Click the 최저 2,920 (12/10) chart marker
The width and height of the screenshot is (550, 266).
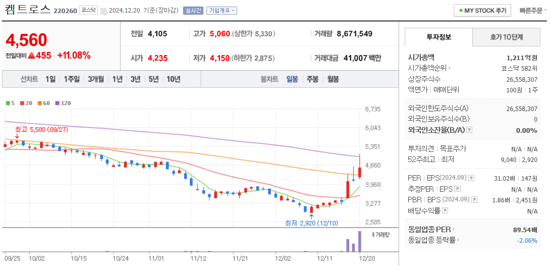tap(311, 223)
